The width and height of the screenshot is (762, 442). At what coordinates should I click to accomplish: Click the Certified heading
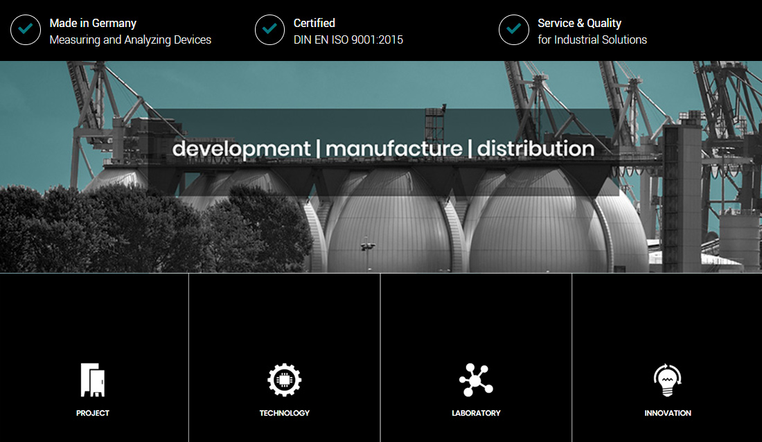[x=314, y=23]
